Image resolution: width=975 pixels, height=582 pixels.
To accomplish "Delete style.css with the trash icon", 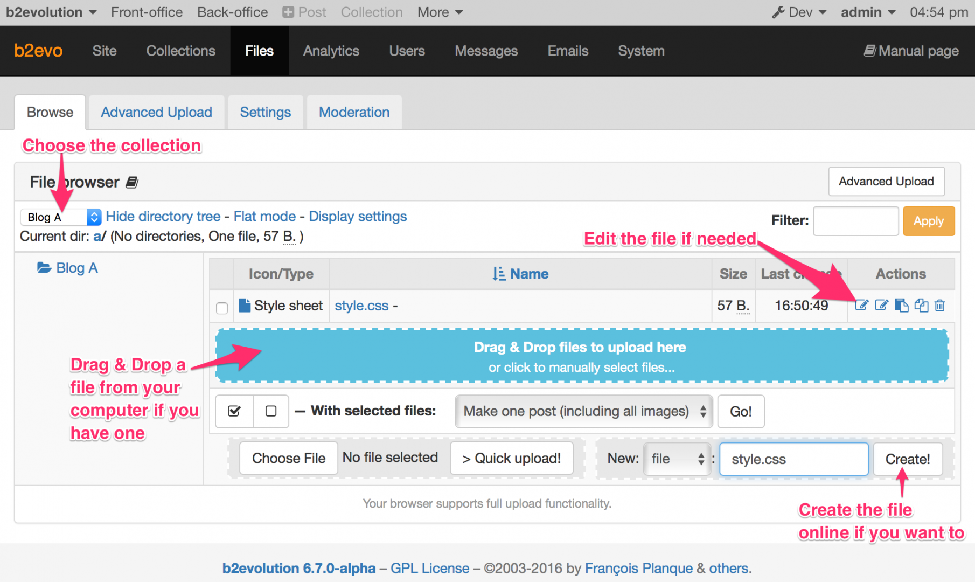I will click(939, 306).
